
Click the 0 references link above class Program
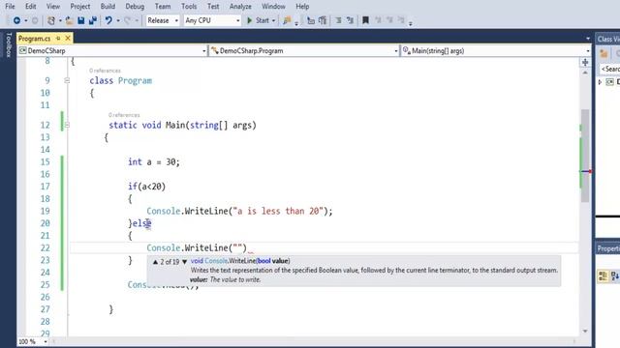105,71
